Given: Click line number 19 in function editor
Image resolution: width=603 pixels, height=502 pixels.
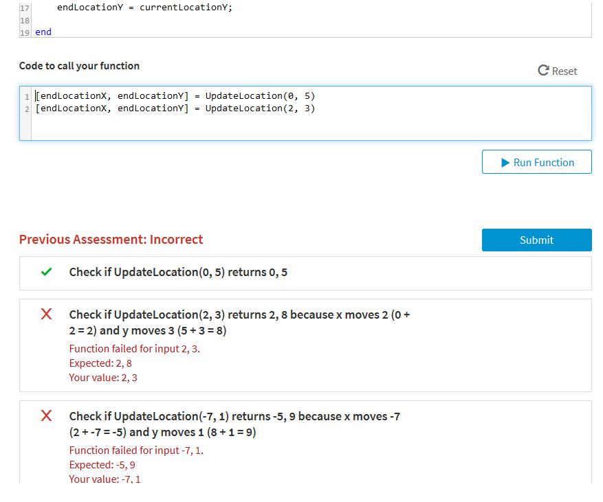Looking at the screenshot, I should (24, 32).
